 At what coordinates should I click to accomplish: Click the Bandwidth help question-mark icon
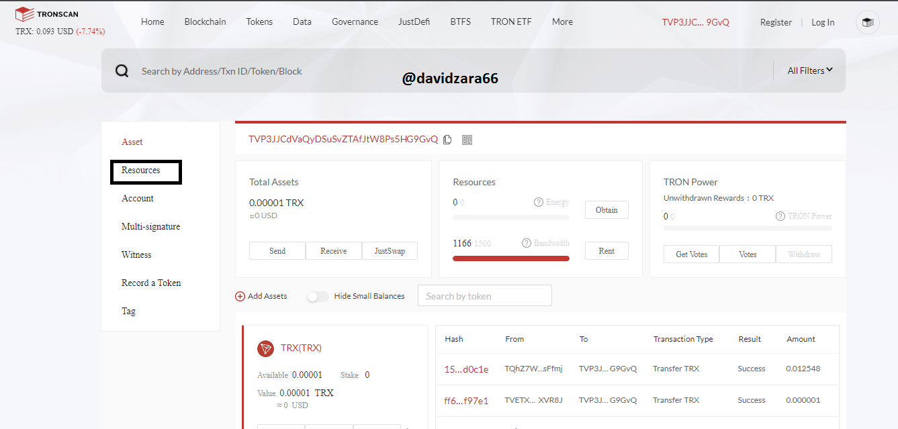527,243
